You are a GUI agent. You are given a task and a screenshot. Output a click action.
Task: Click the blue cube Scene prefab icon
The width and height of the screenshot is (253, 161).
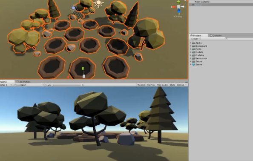click(193, 65)
